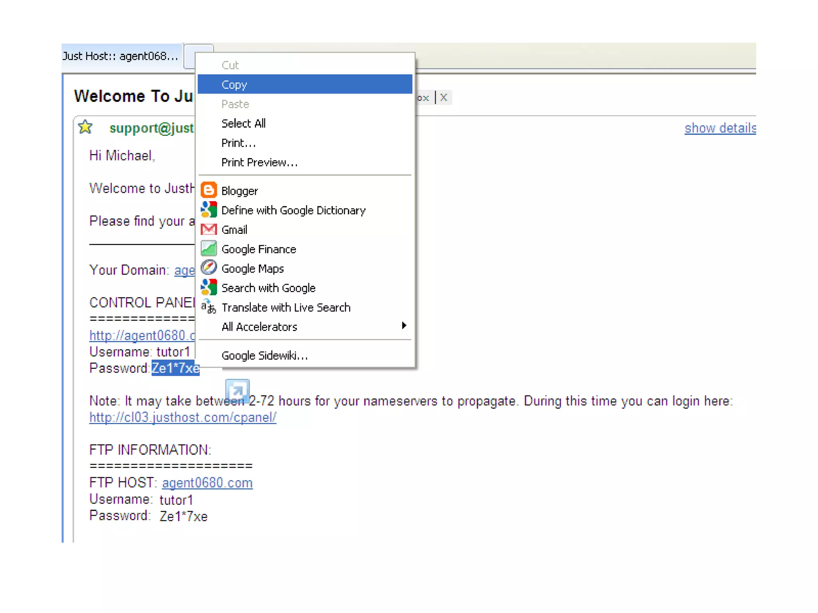
Task: Select Print... menu entry
Action: pyautogui.click(x=238, y=143)
